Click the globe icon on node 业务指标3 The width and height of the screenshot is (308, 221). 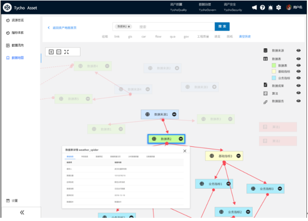pyautogui.click(x=253, y=189)
